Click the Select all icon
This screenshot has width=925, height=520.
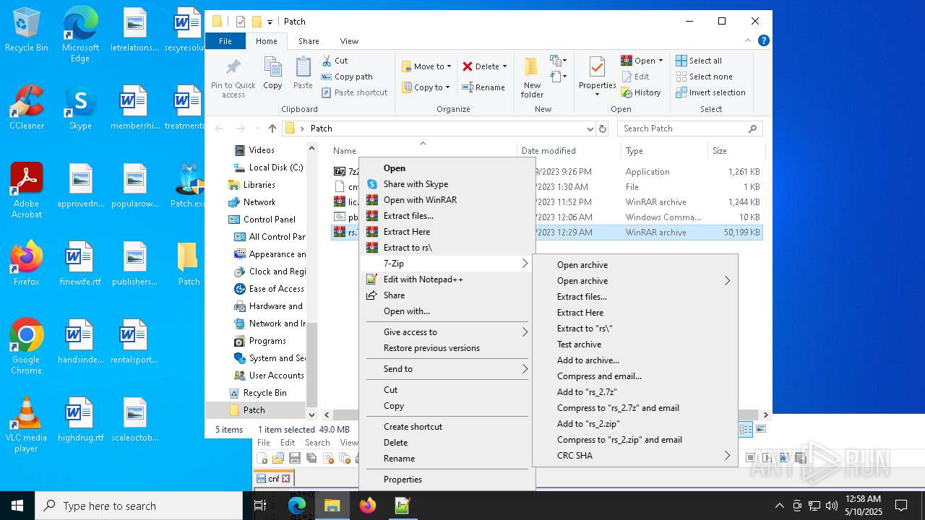681,61
